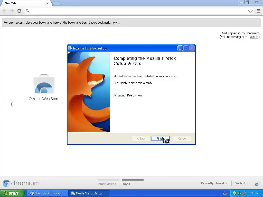Close the New Tab tab
Screen dimensions: 263x197
(x=48, y=3)
